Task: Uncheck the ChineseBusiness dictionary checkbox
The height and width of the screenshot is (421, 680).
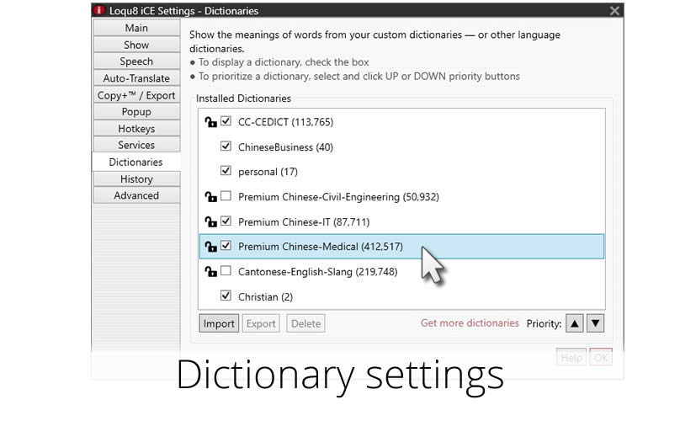Action: [x=226, y=146]
